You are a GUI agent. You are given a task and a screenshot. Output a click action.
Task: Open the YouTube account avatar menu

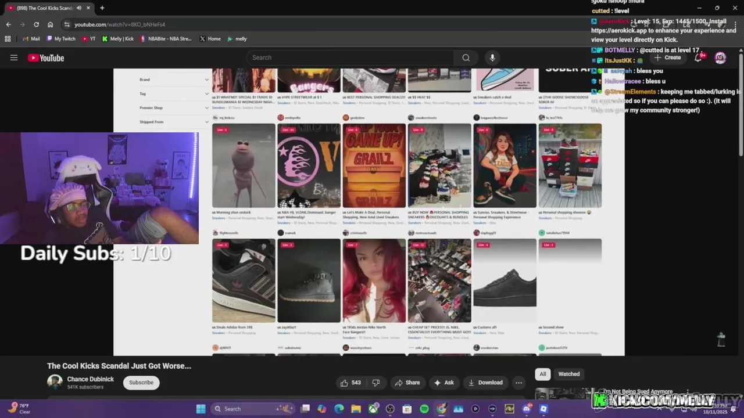720,57
